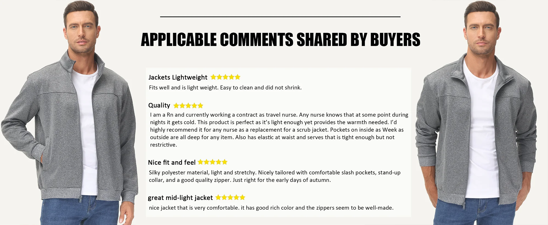Click the fifth star beside Jackets Lightweight
This screenshot has width=548, height=225.
tap(238, 77)
